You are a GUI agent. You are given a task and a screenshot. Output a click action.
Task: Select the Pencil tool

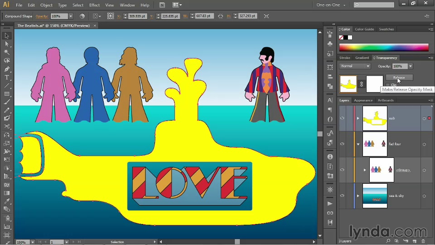click(x=7, y=110)
